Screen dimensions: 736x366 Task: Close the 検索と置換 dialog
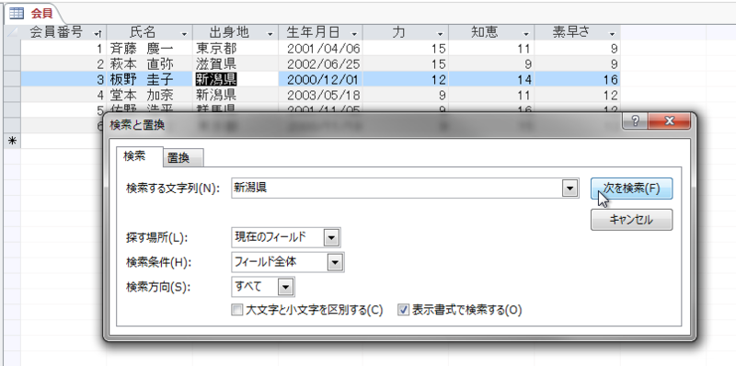point(670,121)
